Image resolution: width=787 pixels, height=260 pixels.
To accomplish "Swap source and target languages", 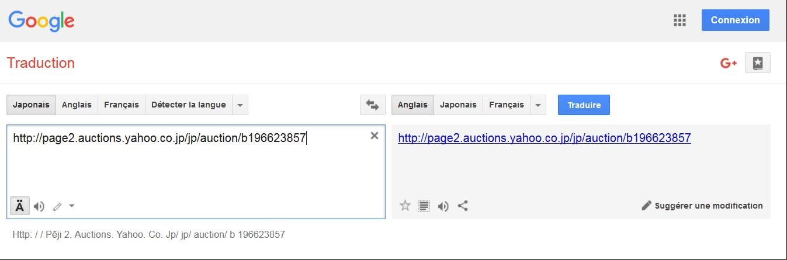I will pyautogui.click(x=372, y=105).
